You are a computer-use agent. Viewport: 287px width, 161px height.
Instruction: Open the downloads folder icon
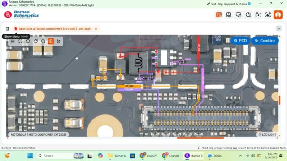tap(258, 15)
